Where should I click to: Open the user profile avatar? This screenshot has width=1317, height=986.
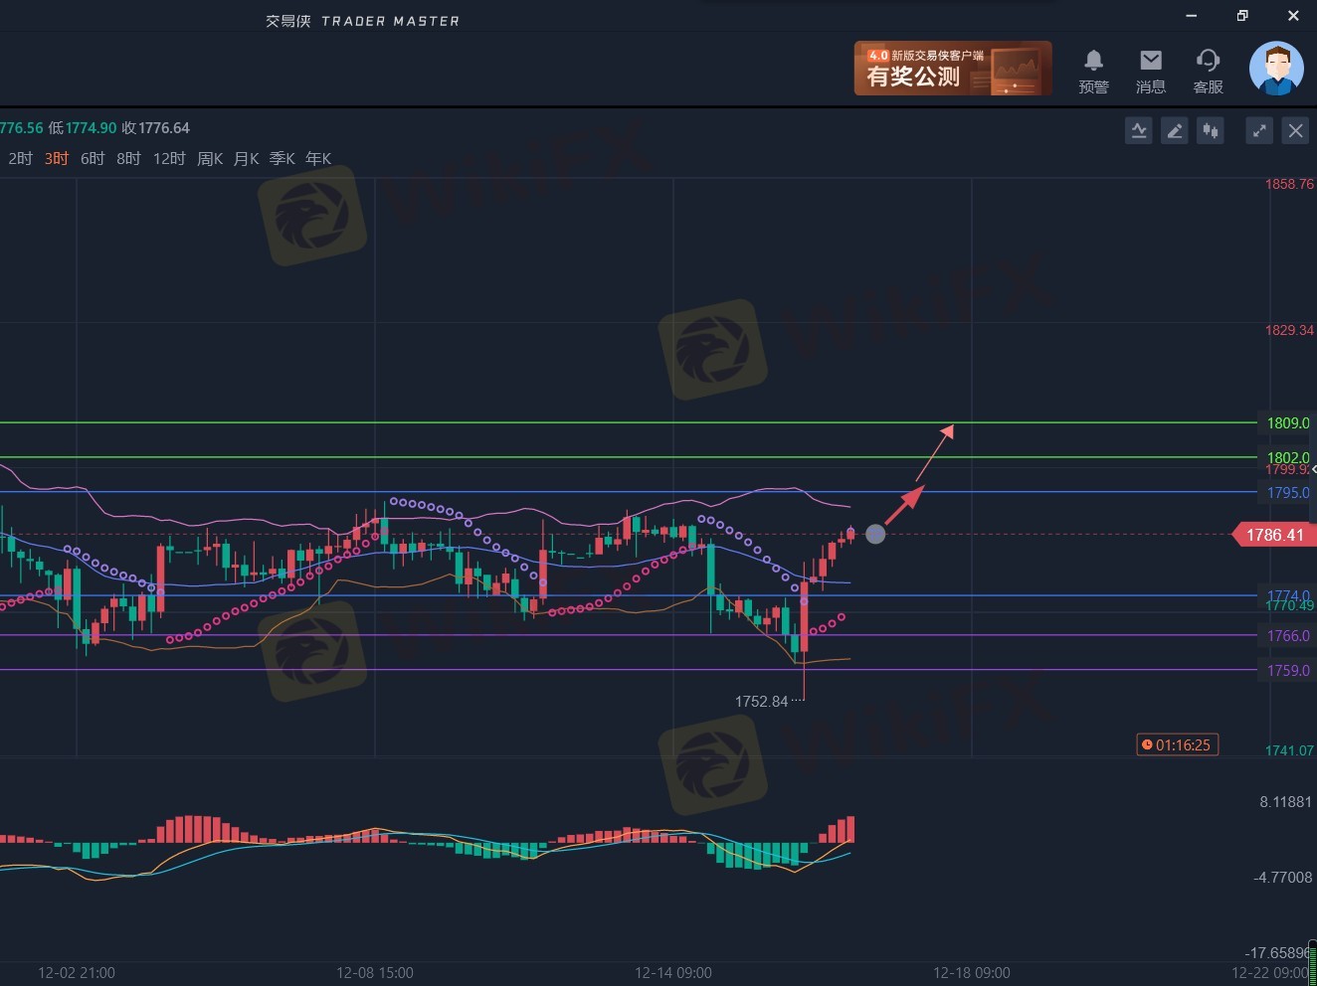click(1276, 69)
